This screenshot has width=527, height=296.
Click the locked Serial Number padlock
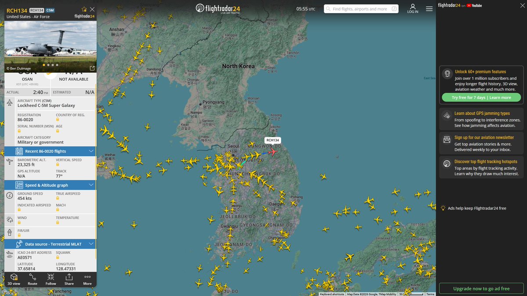[x=19, y=132]
